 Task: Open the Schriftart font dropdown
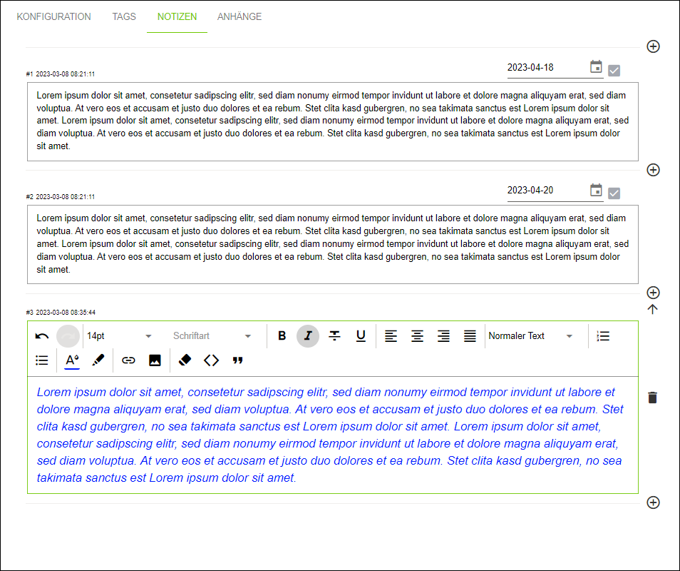pyautogui.click(x=212, y=336)
